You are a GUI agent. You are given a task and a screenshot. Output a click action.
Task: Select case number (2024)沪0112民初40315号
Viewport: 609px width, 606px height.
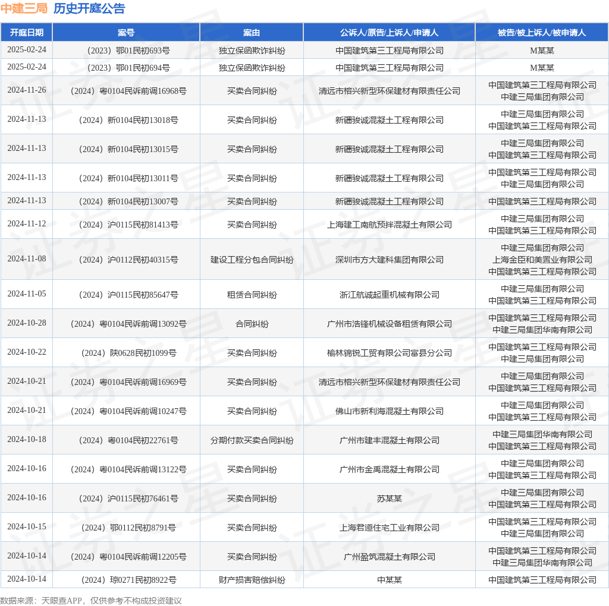coord(128,260)
